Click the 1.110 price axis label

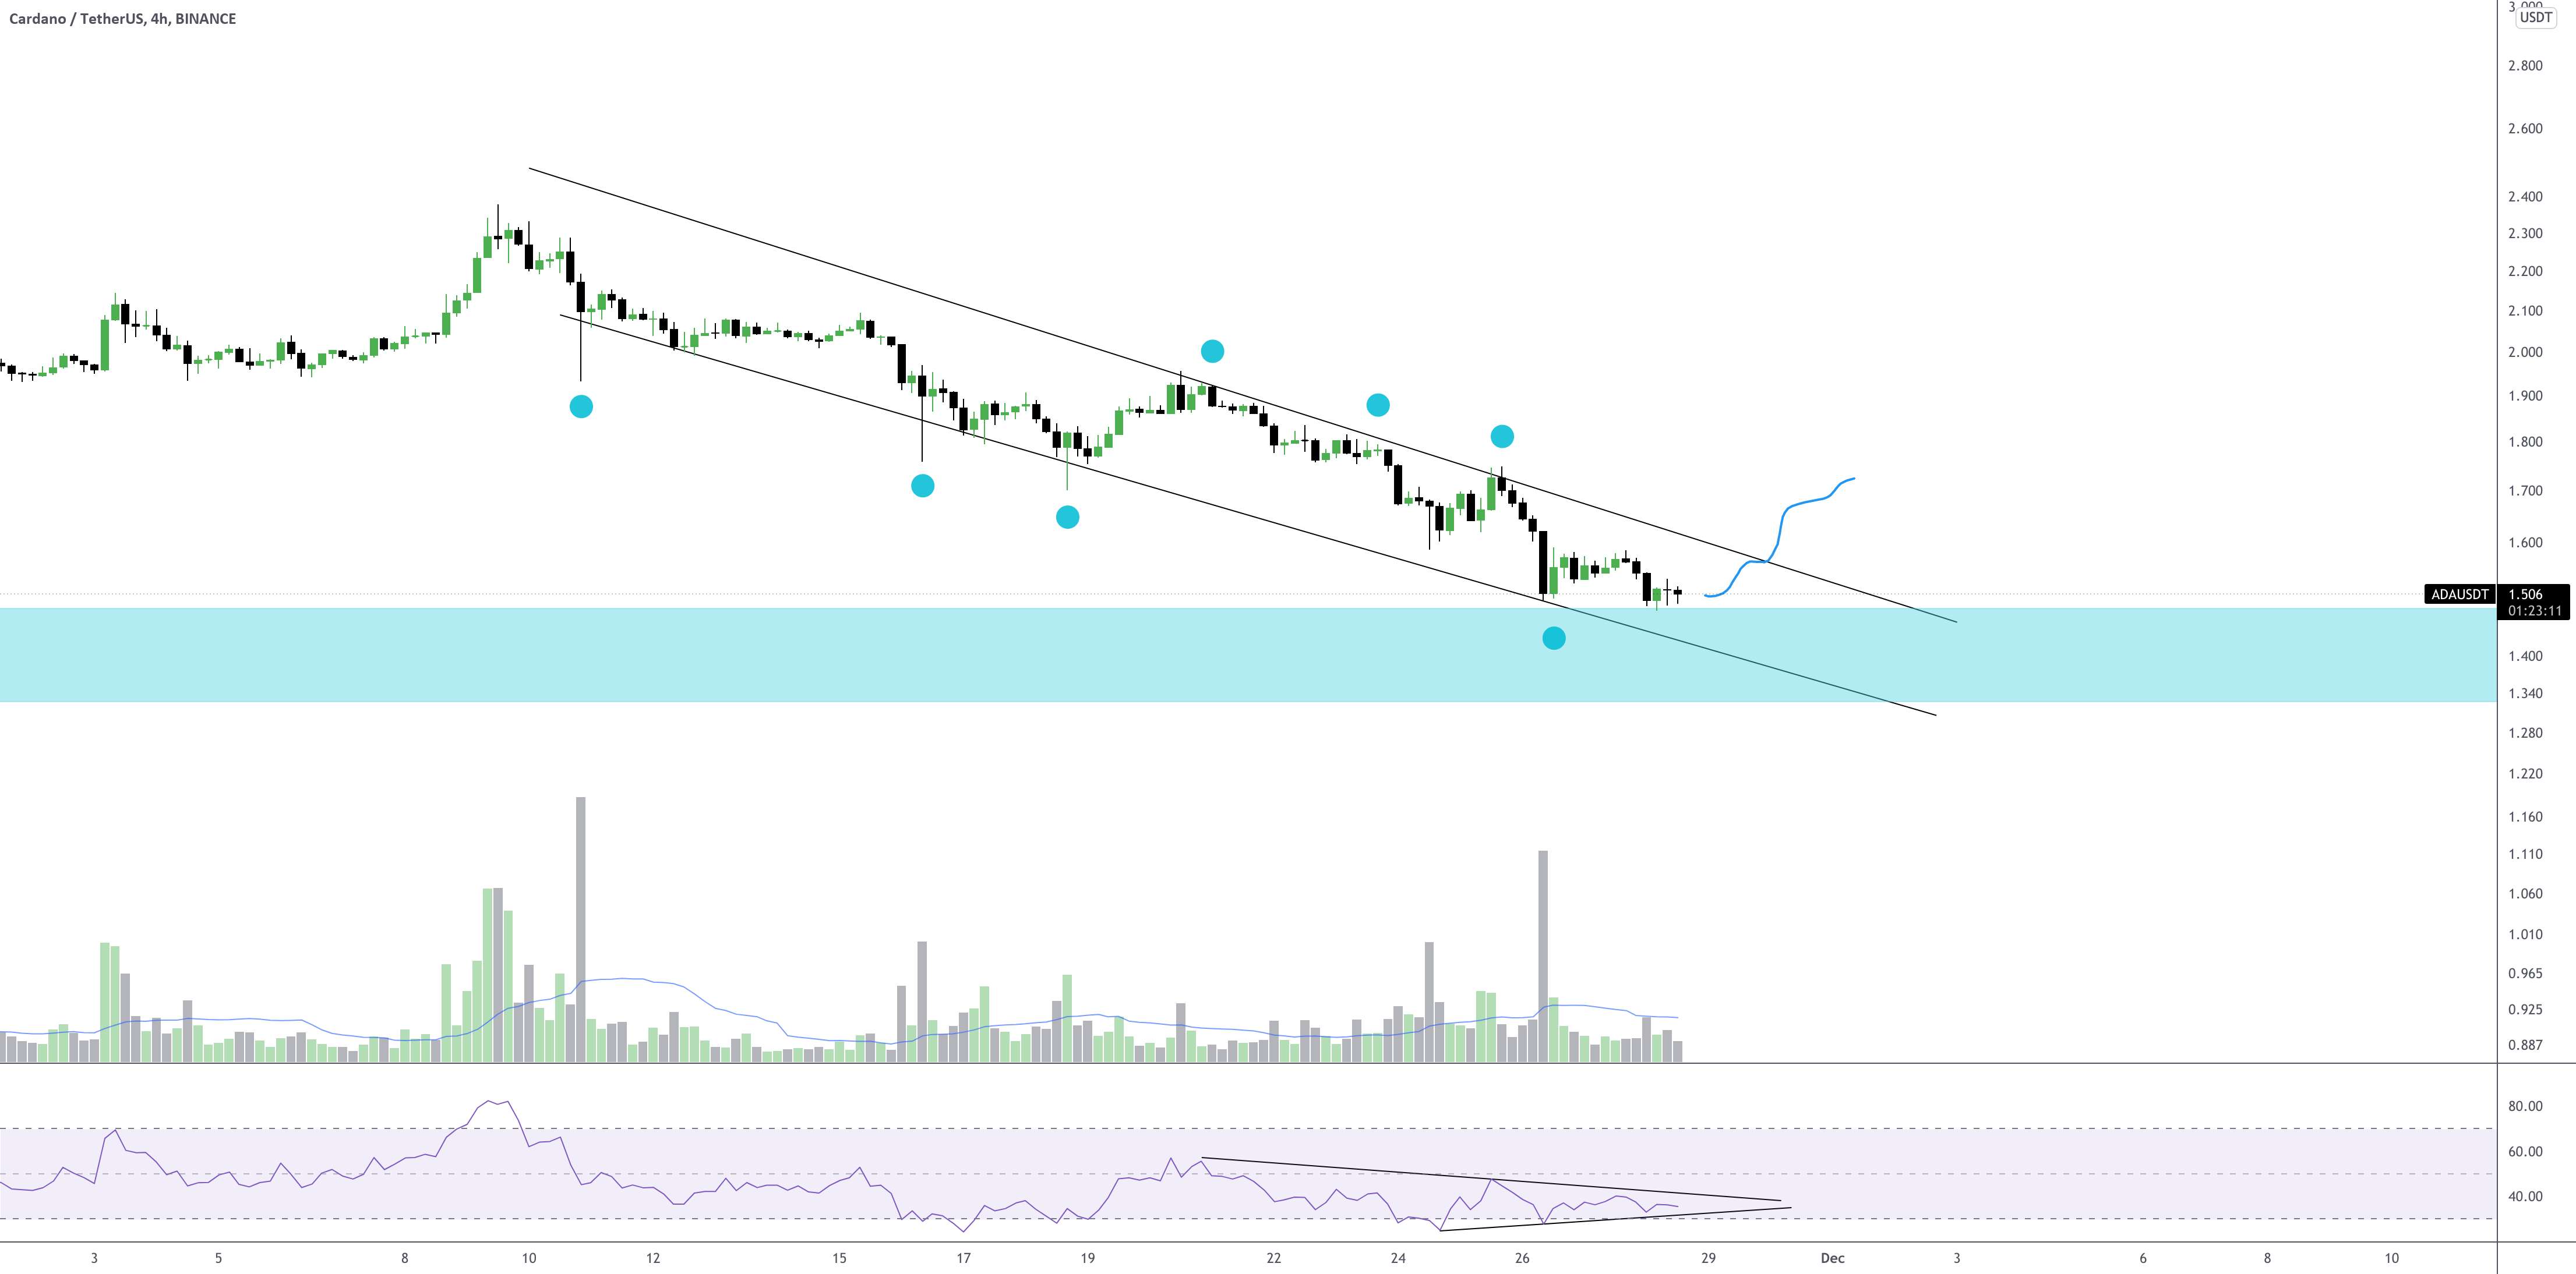[2525, 854]
